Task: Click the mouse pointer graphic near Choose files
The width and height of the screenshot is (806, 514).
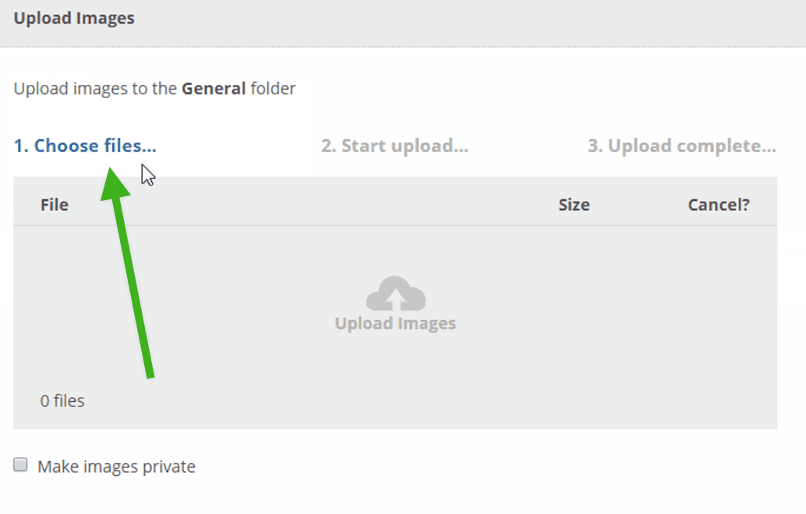Action: coord(148,175)
